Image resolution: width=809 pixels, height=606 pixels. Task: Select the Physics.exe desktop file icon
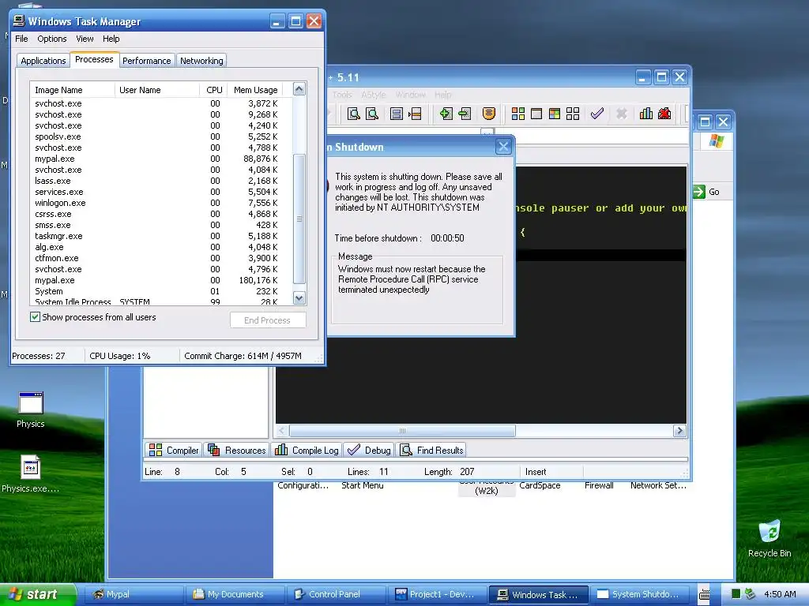[x=31, y=474]
